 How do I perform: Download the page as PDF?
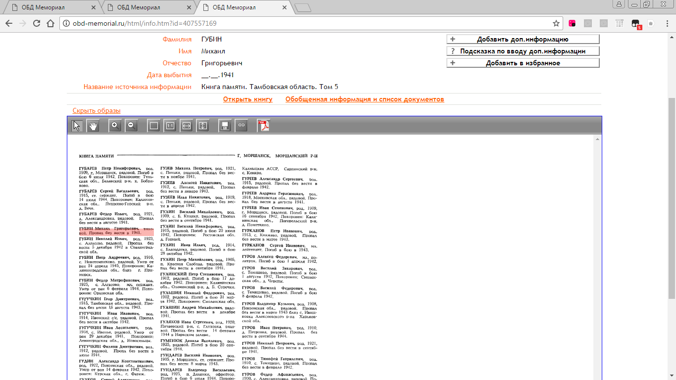coord(263,126)
